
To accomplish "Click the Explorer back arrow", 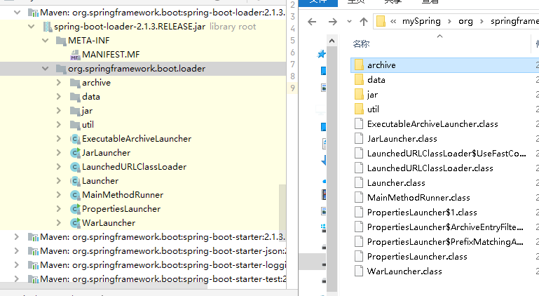I will [x=312, y=22].
